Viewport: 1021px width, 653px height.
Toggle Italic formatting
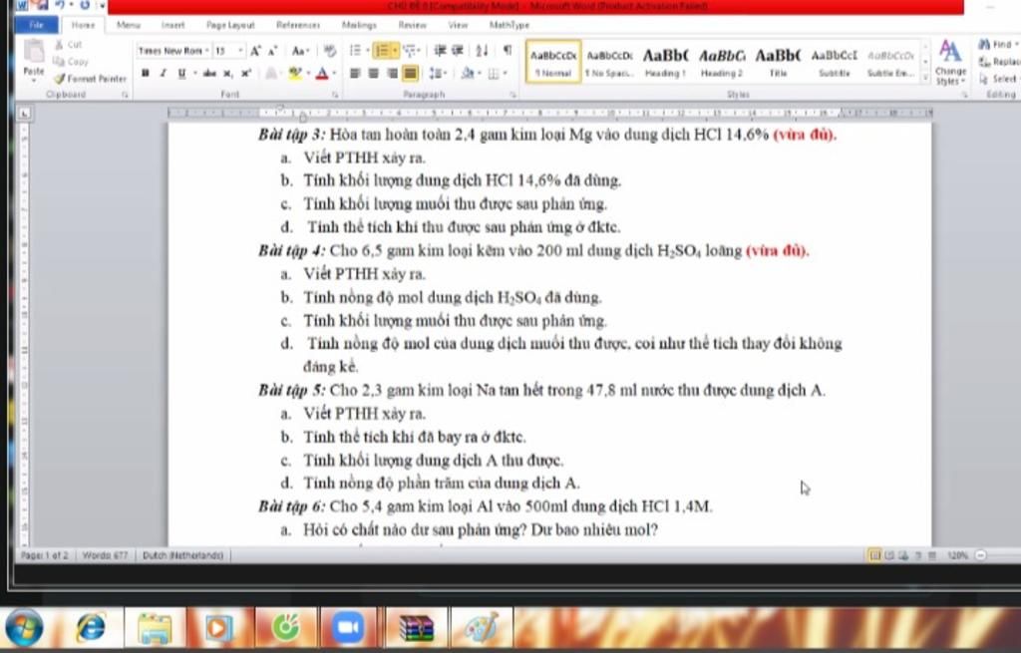click(x=163, y=73)
